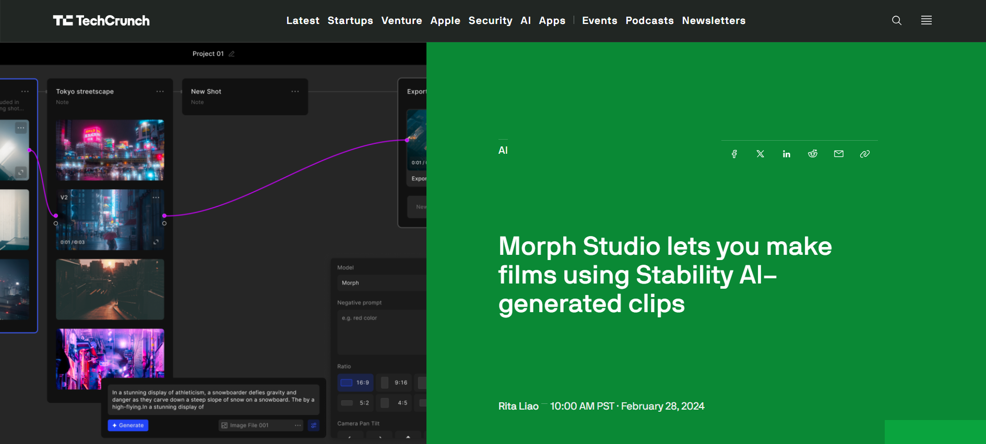986x444 pixels.
Task: Share article on Facebook
Action: (734, 154)
